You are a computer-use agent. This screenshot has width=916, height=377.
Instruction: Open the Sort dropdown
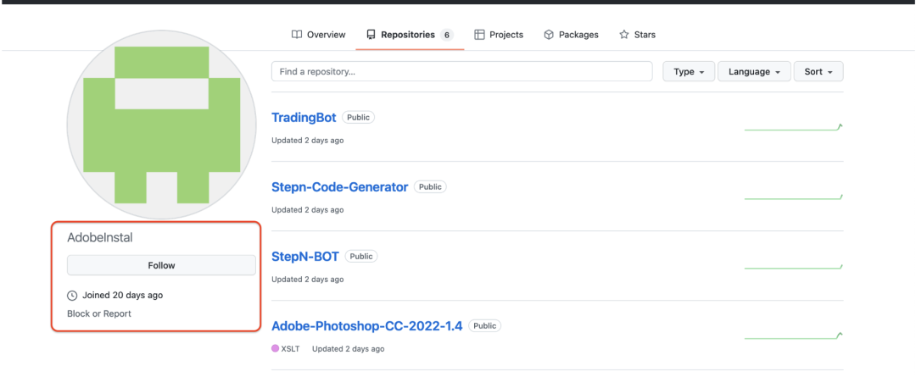tap(818, 72)
